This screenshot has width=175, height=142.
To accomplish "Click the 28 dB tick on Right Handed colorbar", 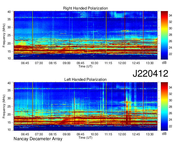I will (x=170, y=35).
